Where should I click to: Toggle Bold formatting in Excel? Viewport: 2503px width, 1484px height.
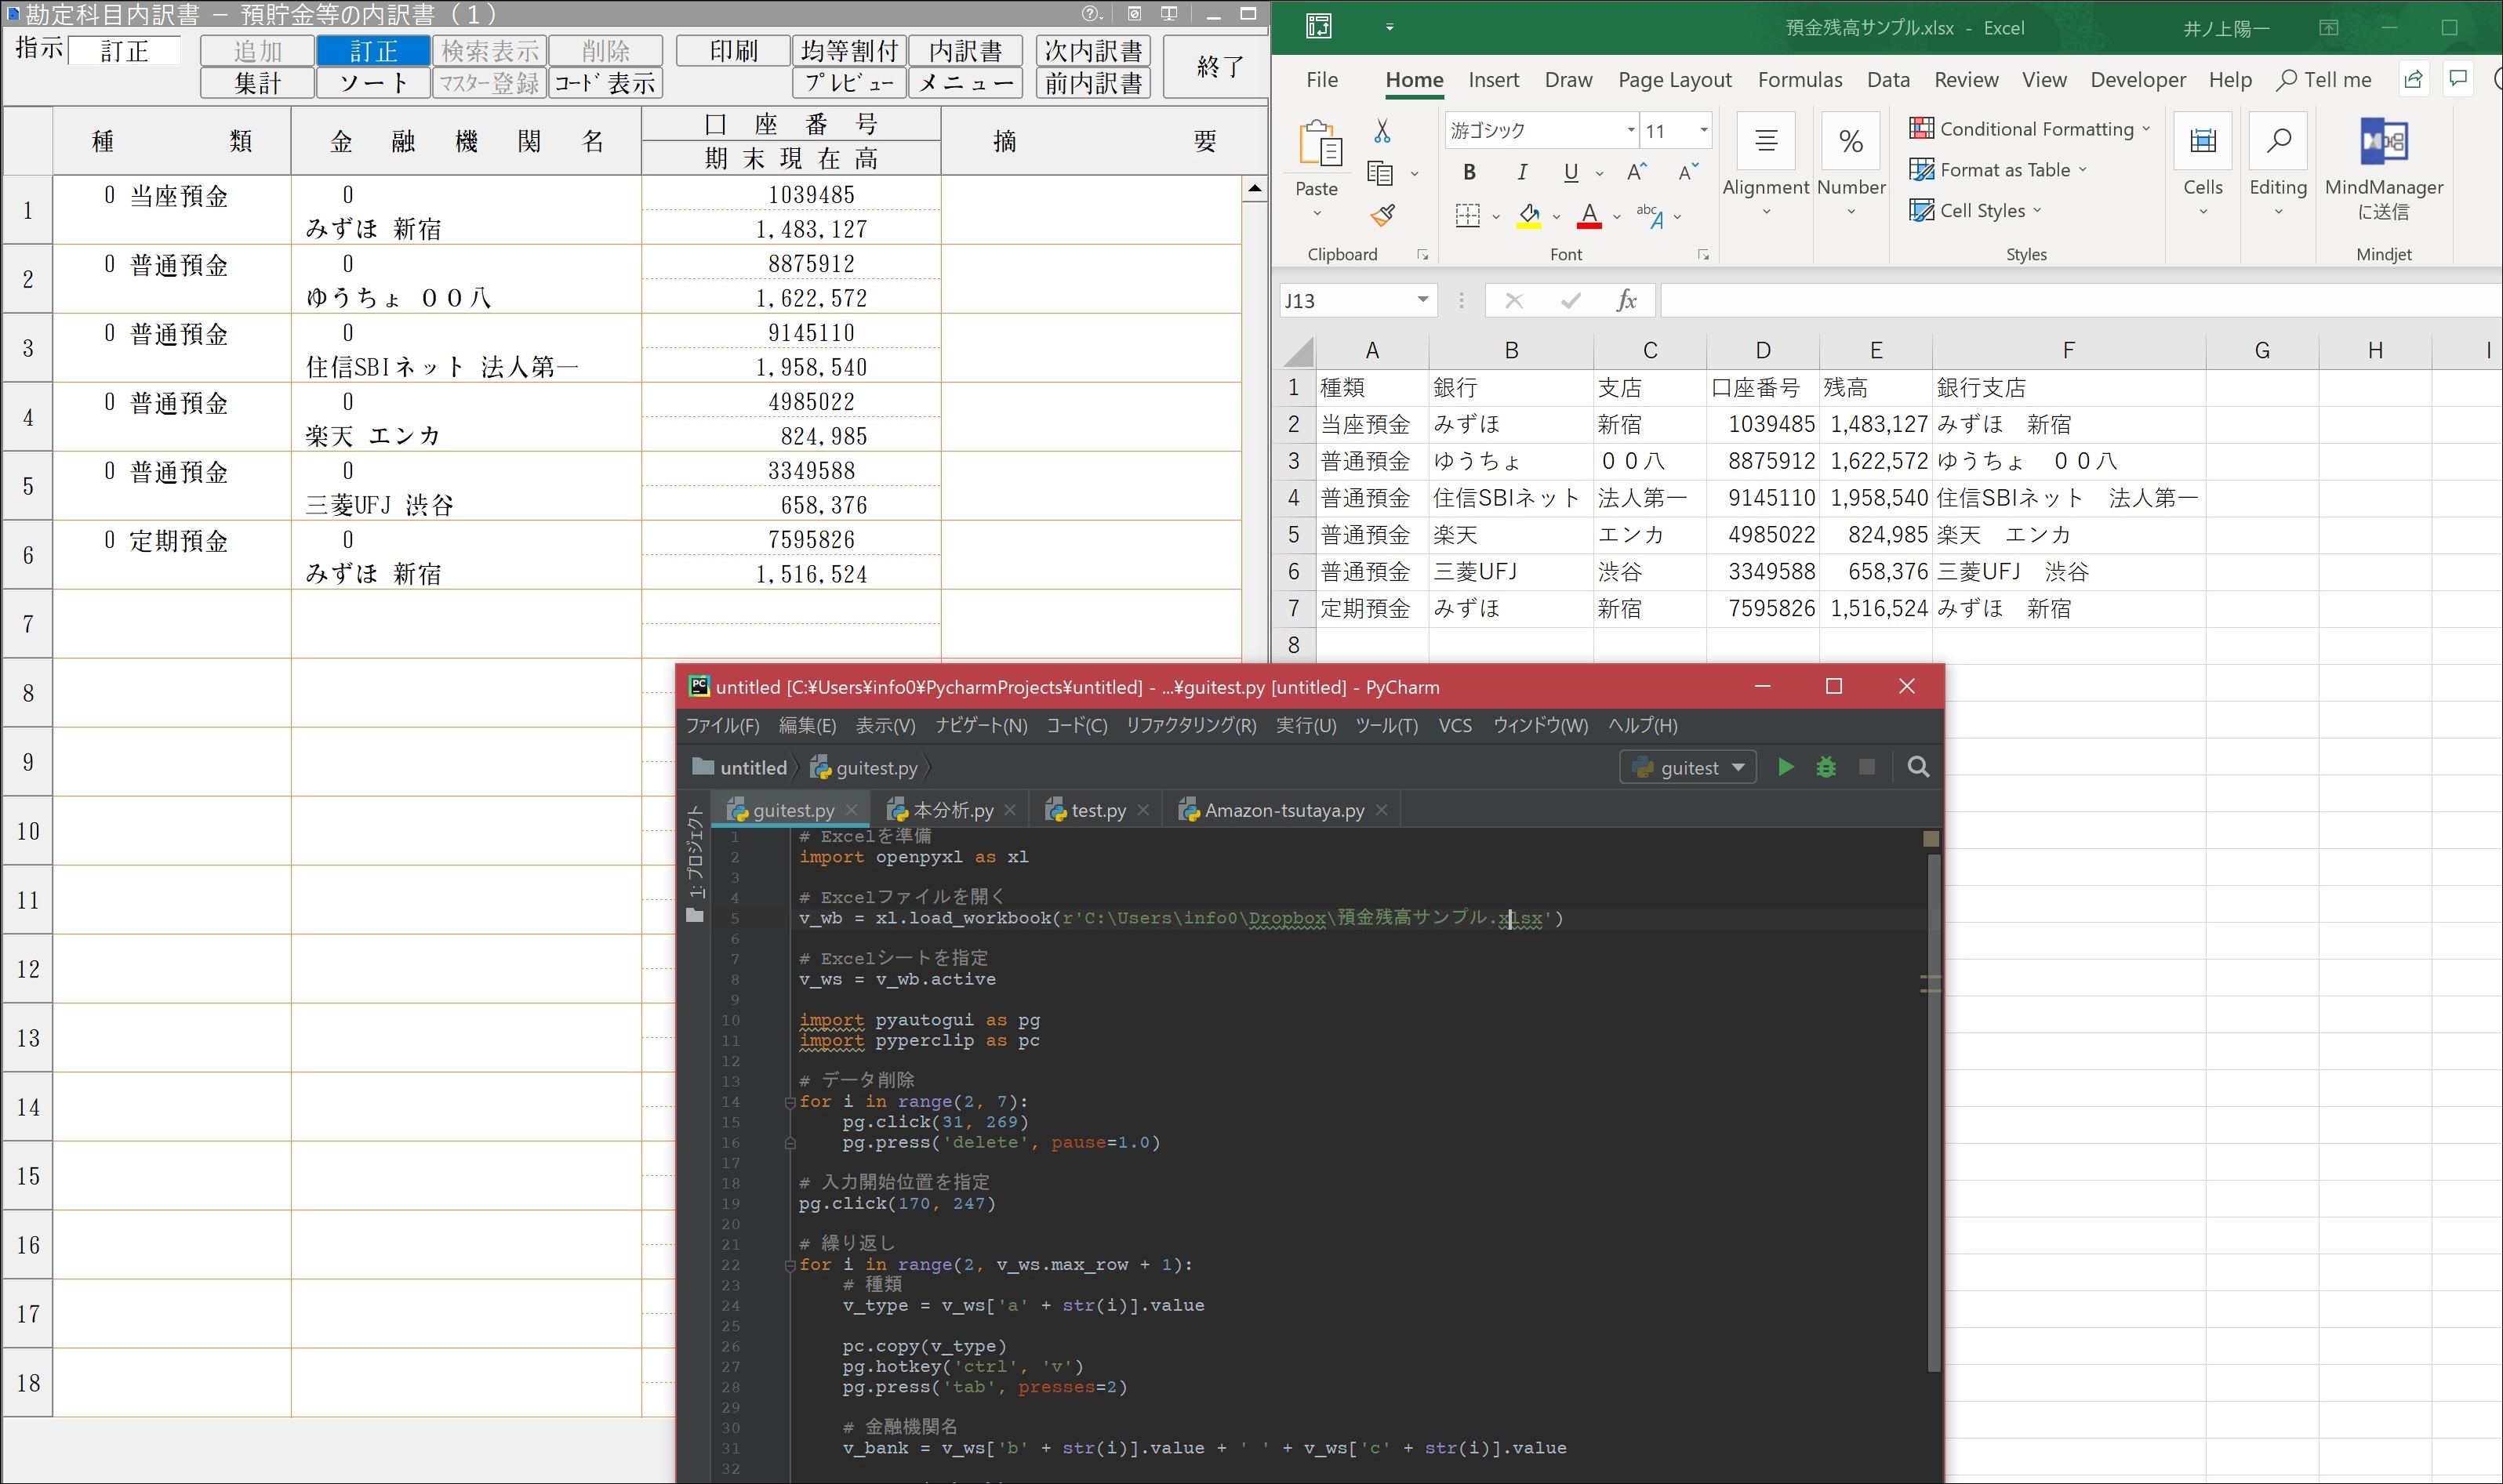click(1469, 172)
